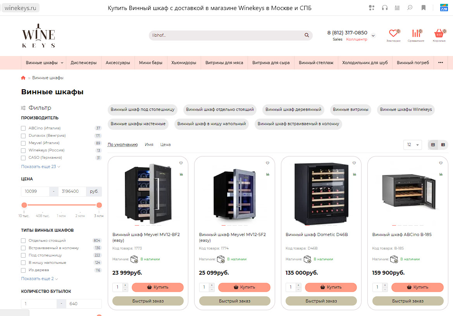Tick the Под столешницу type checkbox

[23, 255]
